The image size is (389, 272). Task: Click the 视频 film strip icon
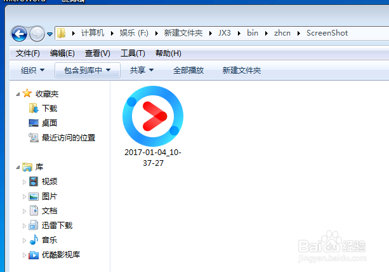tap(34, 181)
